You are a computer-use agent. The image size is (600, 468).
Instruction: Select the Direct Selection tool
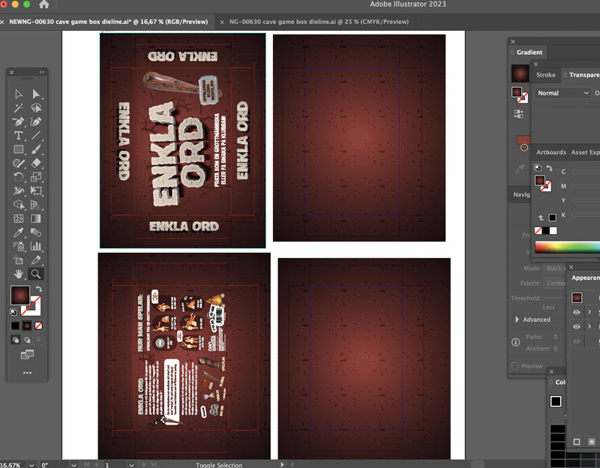point(35,94)
